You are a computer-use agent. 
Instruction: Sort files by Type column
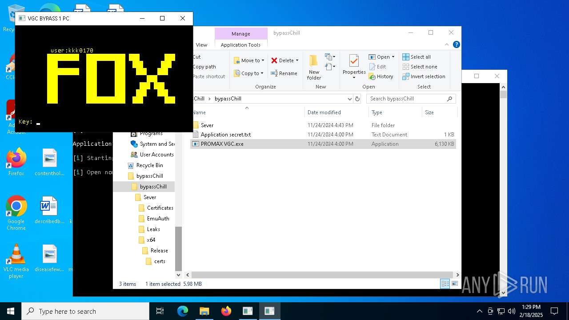(395, 112)
